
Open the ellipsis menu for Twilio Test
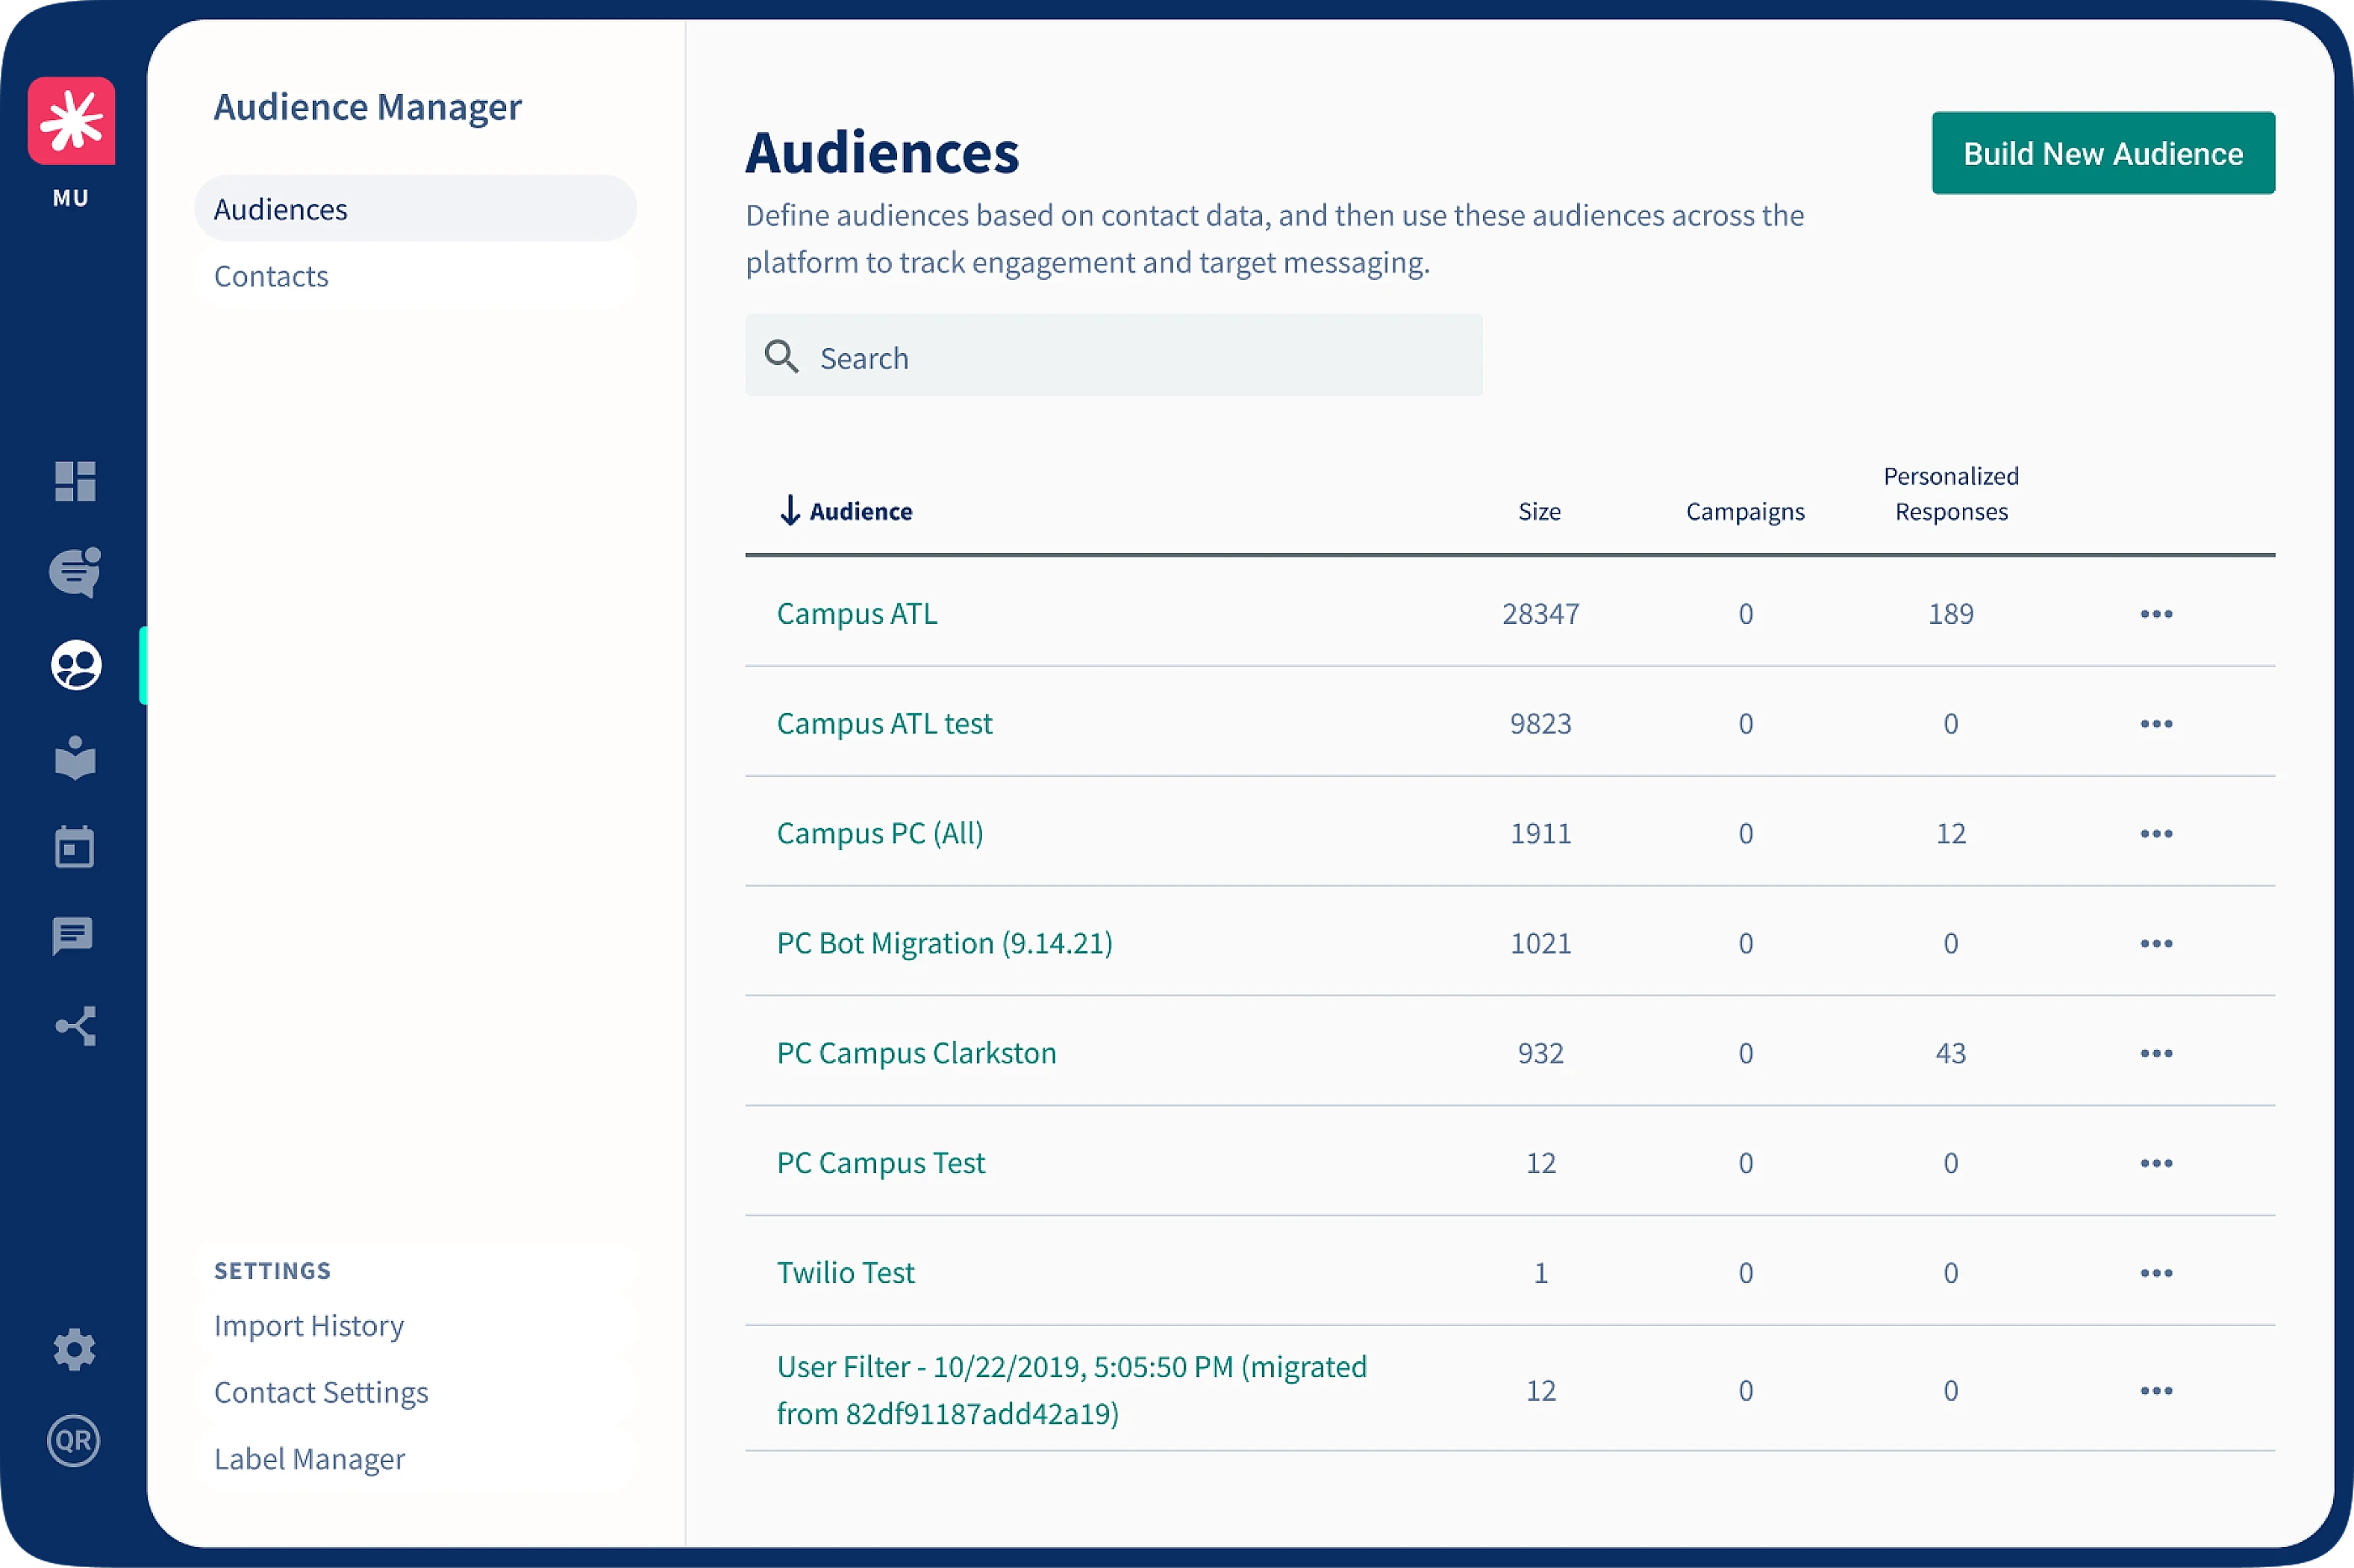[2156, 1273]
